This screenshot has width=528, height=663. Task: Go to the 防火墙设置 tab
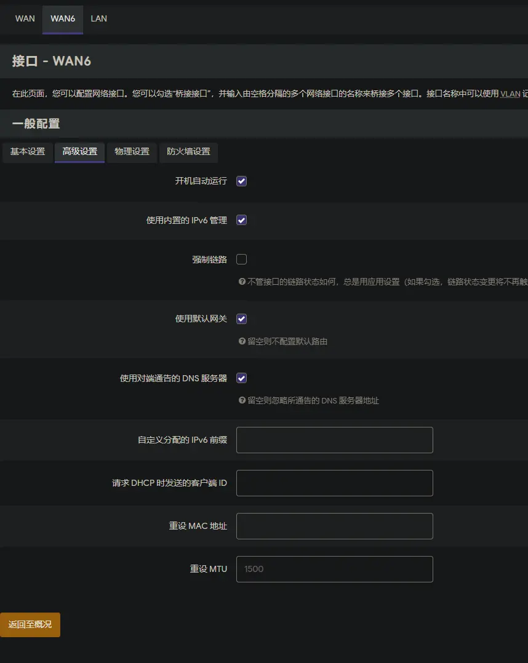tap(188, 152)
